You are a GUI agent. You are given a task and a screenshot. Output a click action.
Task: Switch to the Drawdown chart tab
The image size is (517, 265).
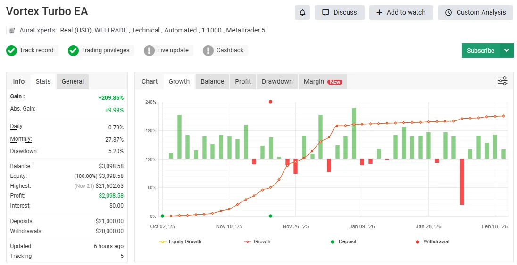[277, 81]
